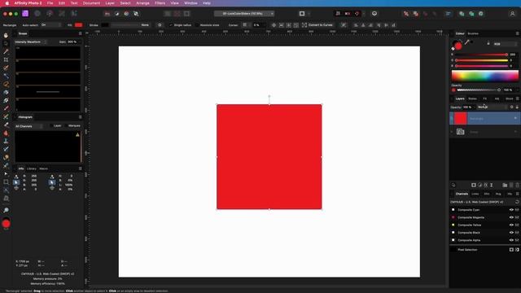Select the Paint Brush tool
Image resolution: width=521 pixels, height=293 pixels.
pyautogui.click(x=6, y=108)
